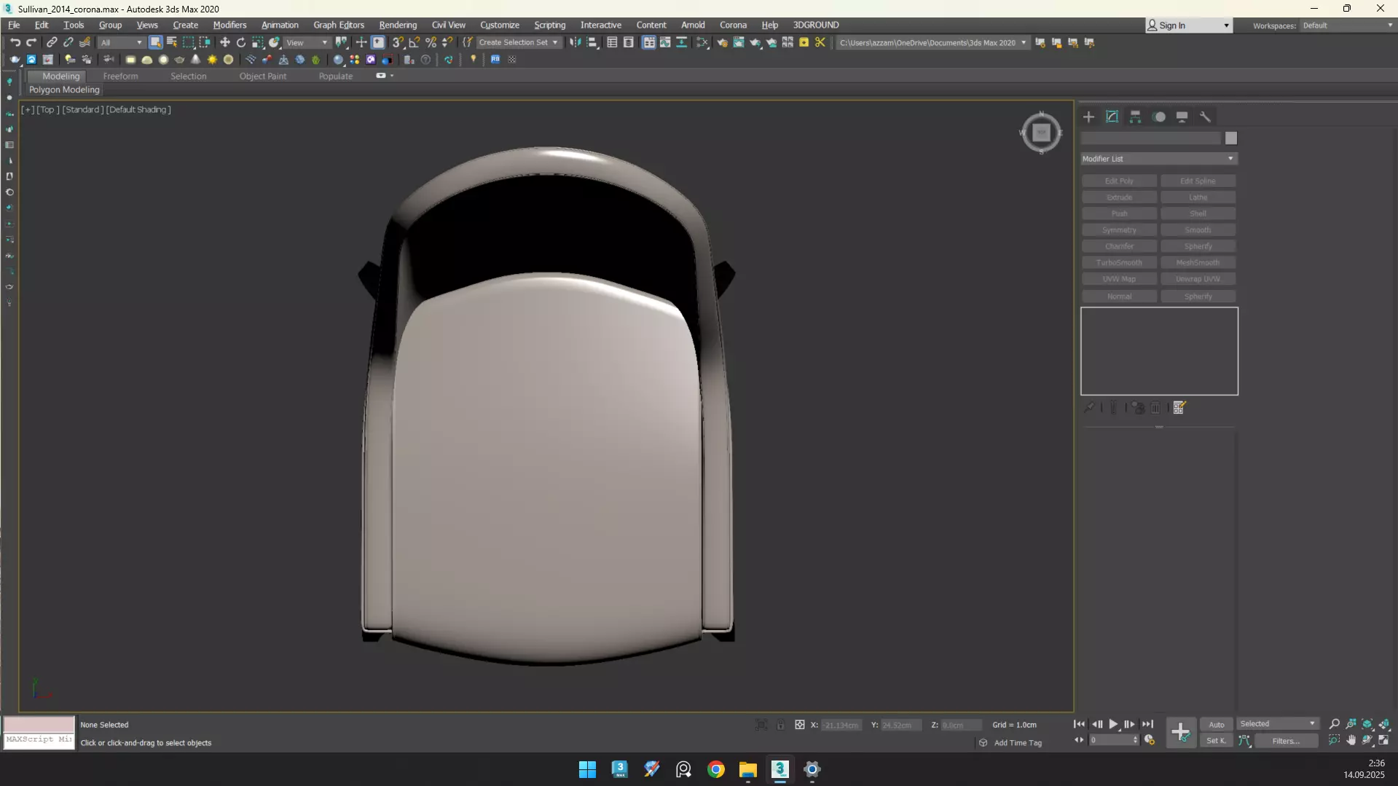Screen dimensions: 1398x786
Task: Activate the Select and Uniform Scale tool
Action: 258,42
